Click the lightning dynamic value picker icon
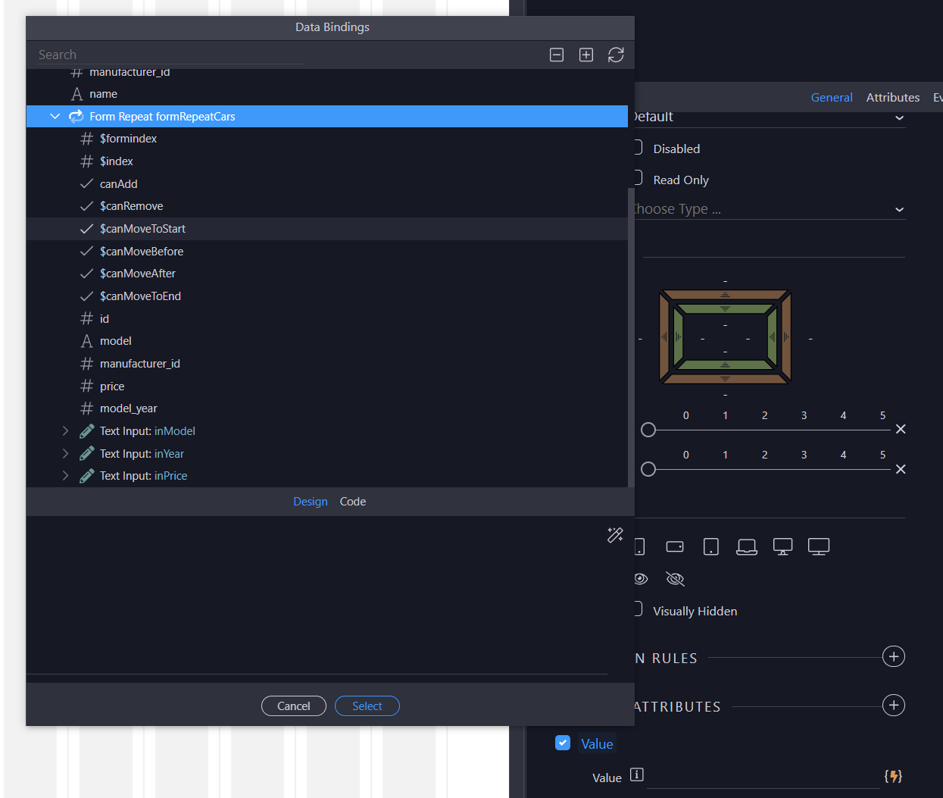 click(x=893, y=776)
